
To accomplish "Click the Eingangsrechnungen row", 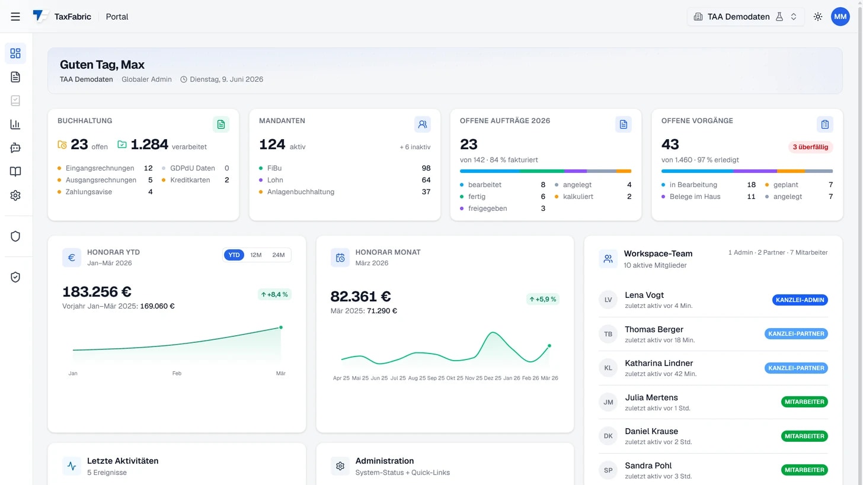I will point(105,168).
